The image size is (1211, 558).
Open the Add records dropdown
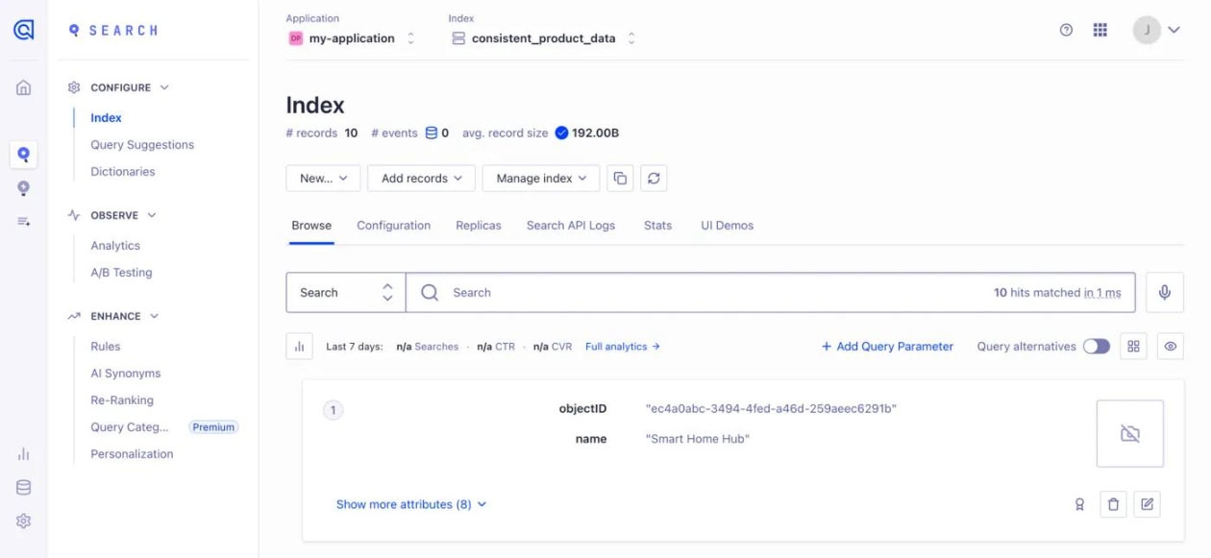[421, 179]
